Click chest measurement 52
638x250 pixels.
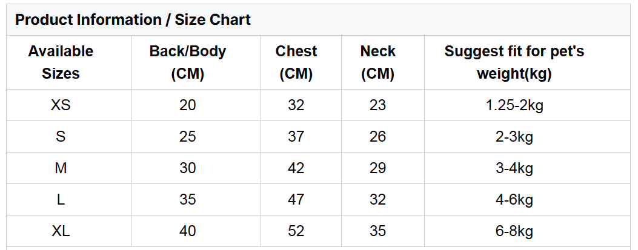click(296, 231)
